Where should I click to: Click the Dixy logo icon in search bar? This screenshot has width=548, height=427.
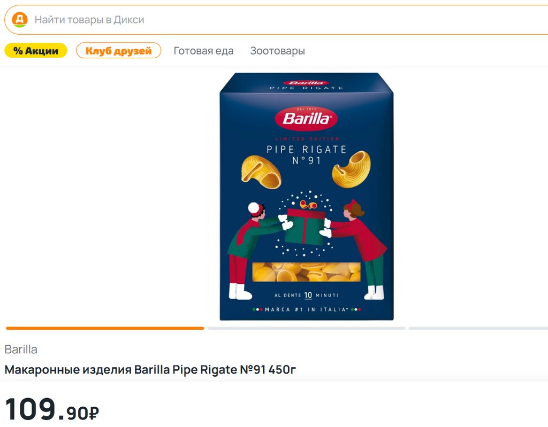pyautogui.click(x=20, y=20)
